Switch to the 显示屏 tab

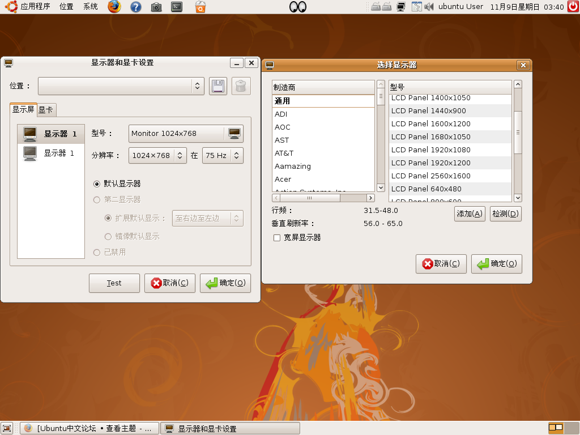click(x=23, y=109)
